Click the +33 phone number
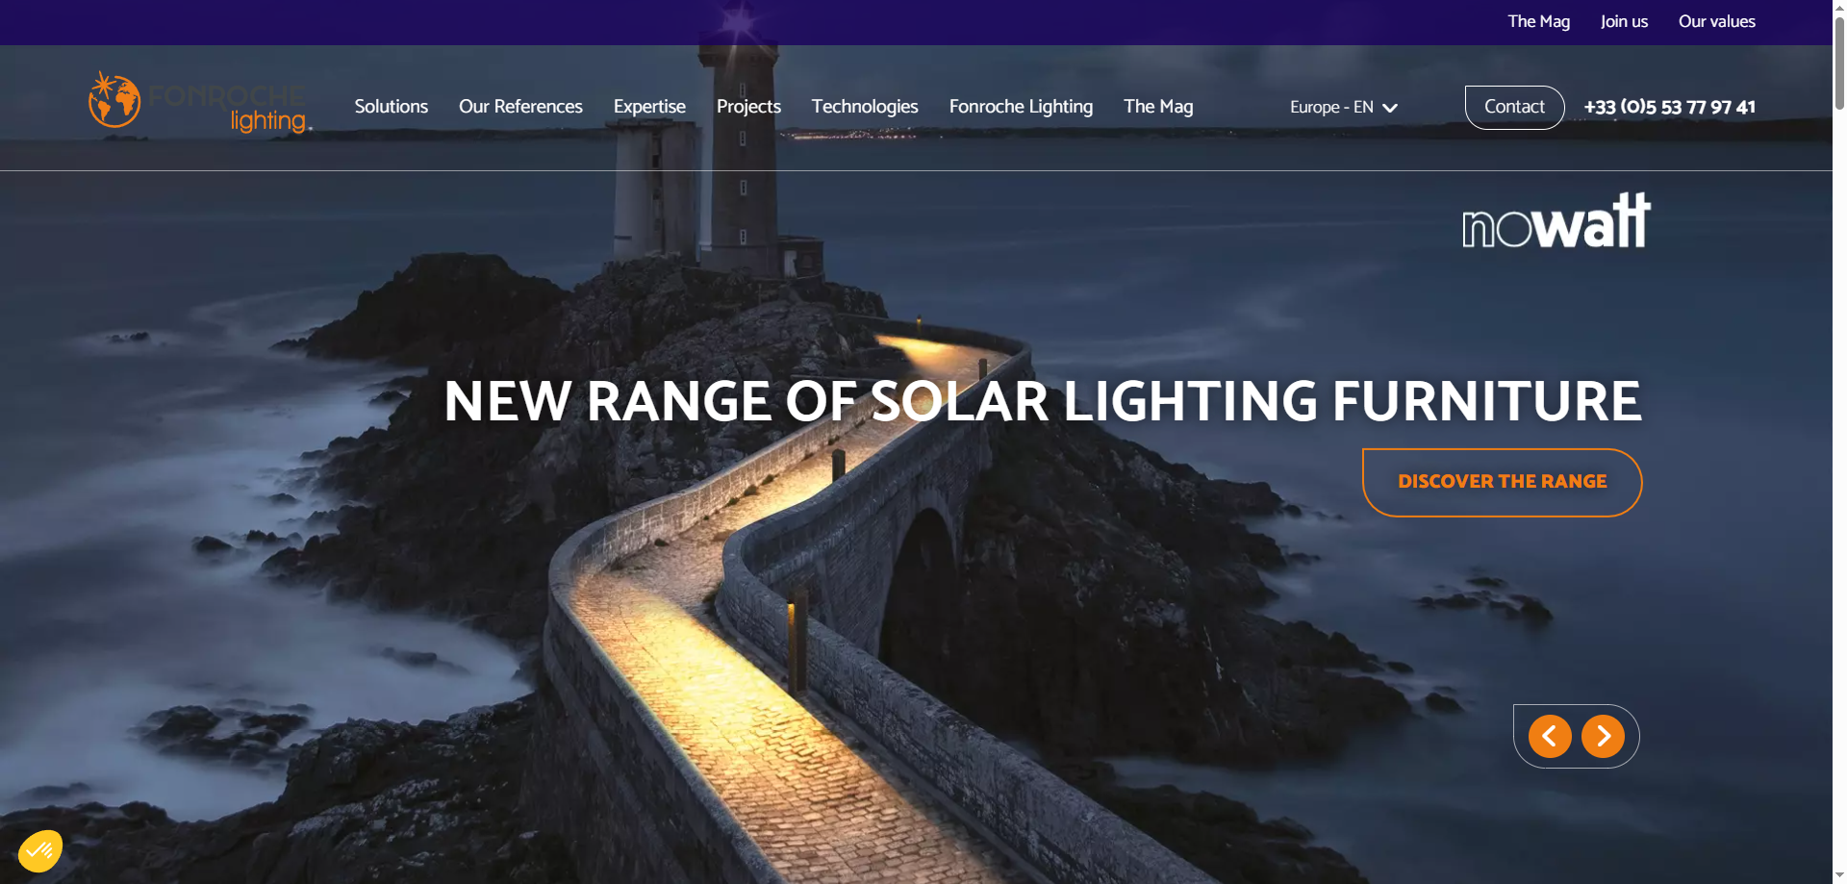The width and height of the screenshot is (1847, 884). (x=1670, y=107)
